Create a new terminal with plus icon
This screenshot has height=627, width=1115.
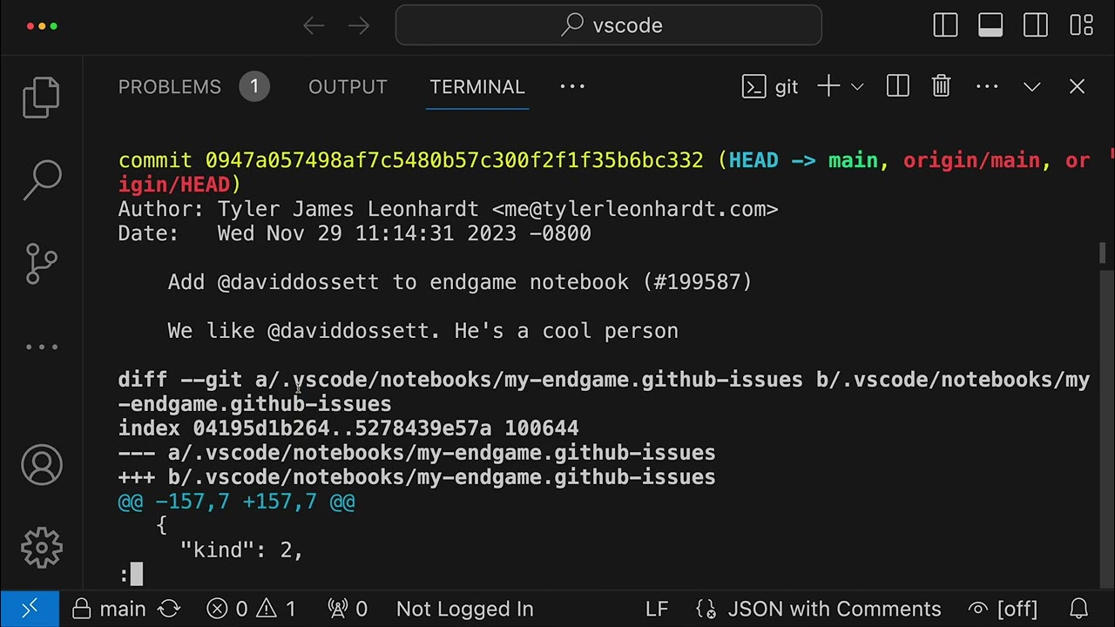tap(828, 86)
